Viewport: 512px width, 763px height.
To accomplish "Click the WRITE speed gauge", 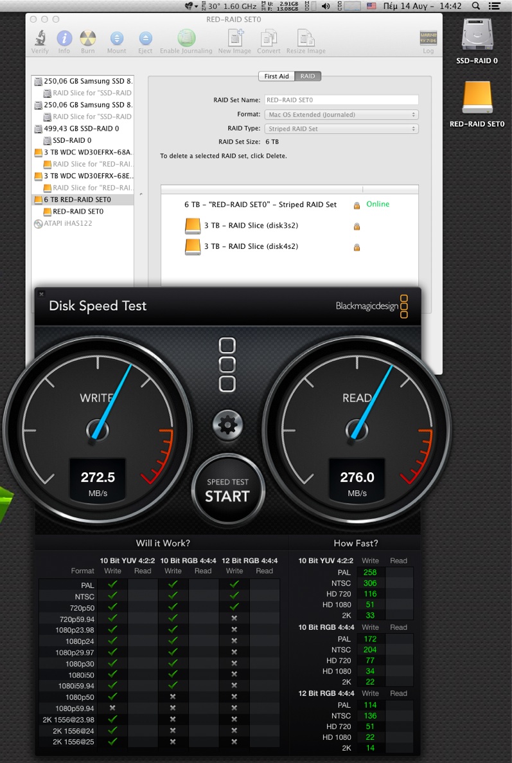I will pyautogui.click(x=98, y=430).
